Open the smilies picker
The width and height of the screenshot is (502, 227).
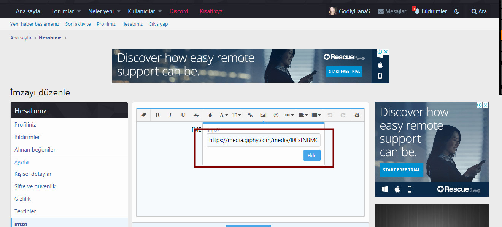pos(276,115)
